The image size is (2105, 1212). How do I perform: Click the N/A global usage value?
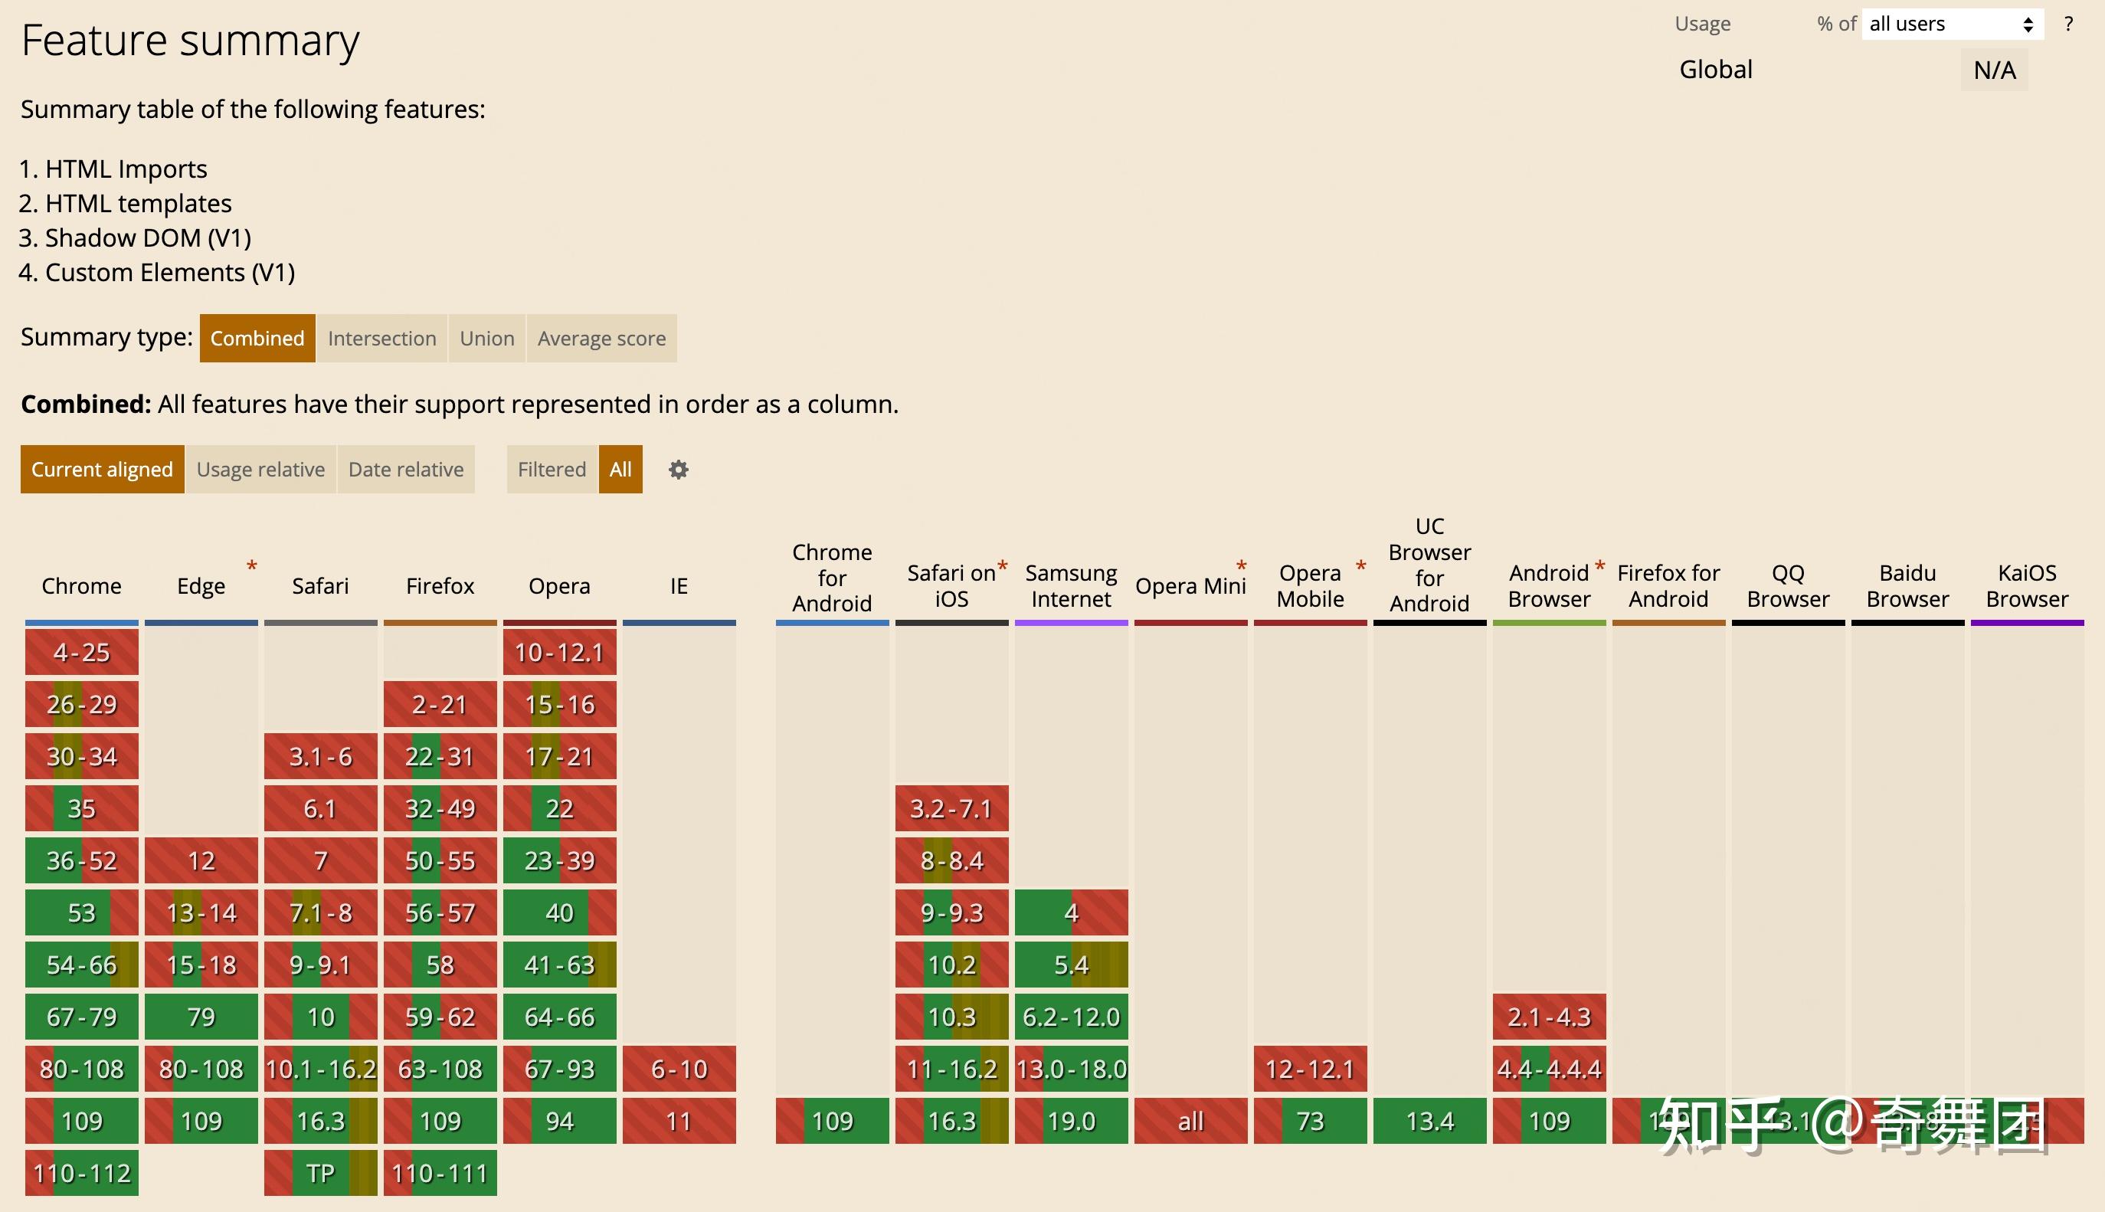pos(1995,70)
